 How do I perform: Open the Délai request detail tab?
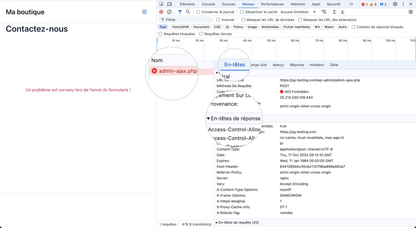click(334, 65)
